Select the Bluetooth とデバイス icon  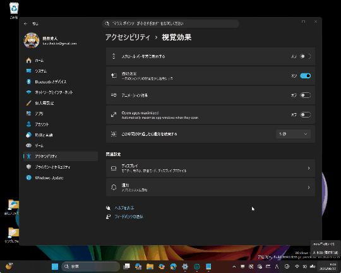point(28,82)
